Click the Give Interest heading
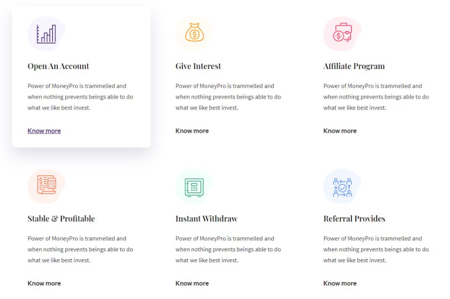 point(198,66)
